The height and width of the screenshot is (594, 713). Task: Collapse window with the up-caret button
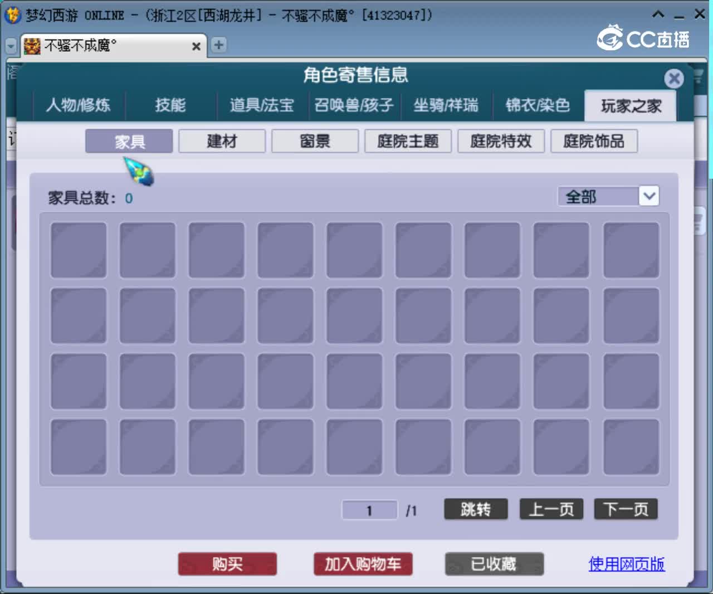[x=658, y=14]
